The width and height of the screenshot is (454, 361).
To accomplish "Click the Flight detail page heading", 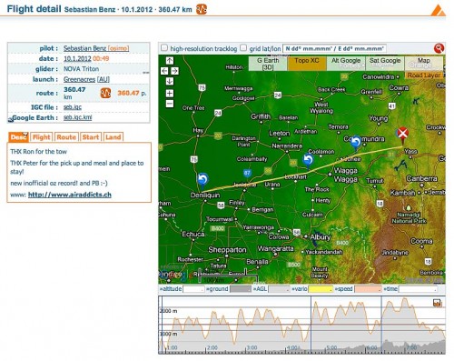I will point(34,9).
